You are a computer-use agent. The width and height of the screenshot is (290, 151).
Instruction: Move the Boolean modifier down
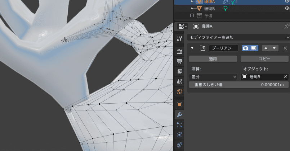tap(274, 48)
